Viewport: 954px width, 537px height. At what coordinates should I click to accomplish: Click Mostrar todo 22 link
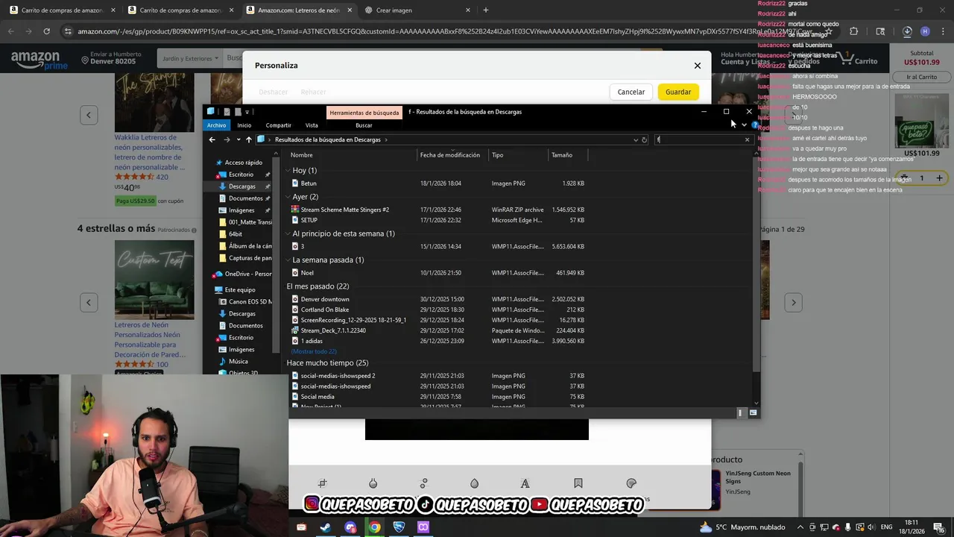click(x=314, y=351)
